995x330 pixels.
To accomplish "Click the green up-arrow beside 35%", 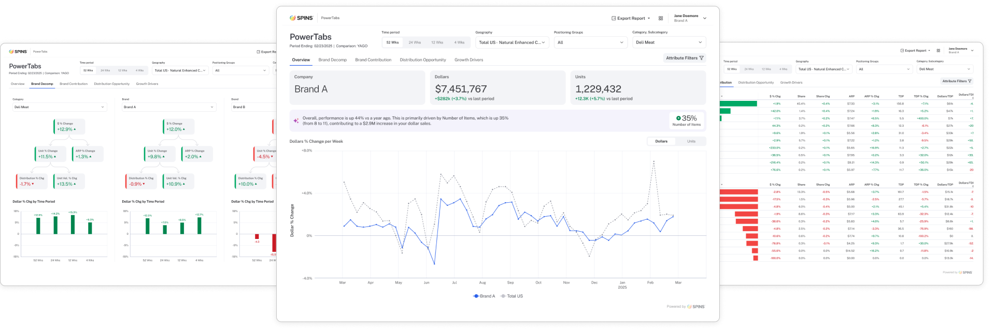I will click(x=678, y=118).
